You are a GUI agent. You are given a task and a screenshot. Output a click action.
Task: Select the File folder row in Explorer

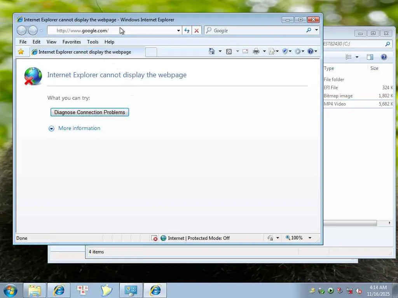coord(358,80)
